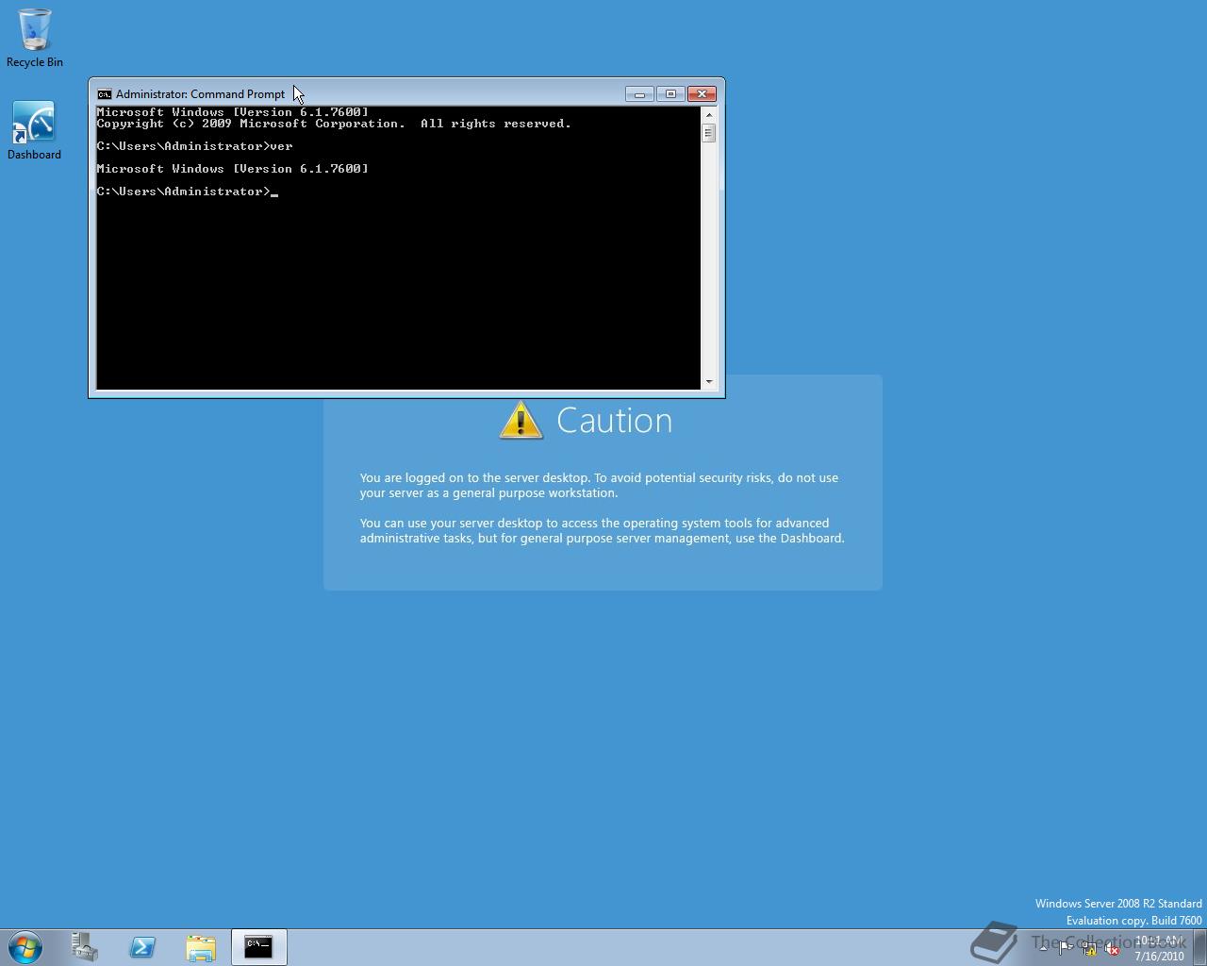Click the Command Prompt scrollbar thumb
Viewport: 1207px width, 966px height.
tap(709, 133)
